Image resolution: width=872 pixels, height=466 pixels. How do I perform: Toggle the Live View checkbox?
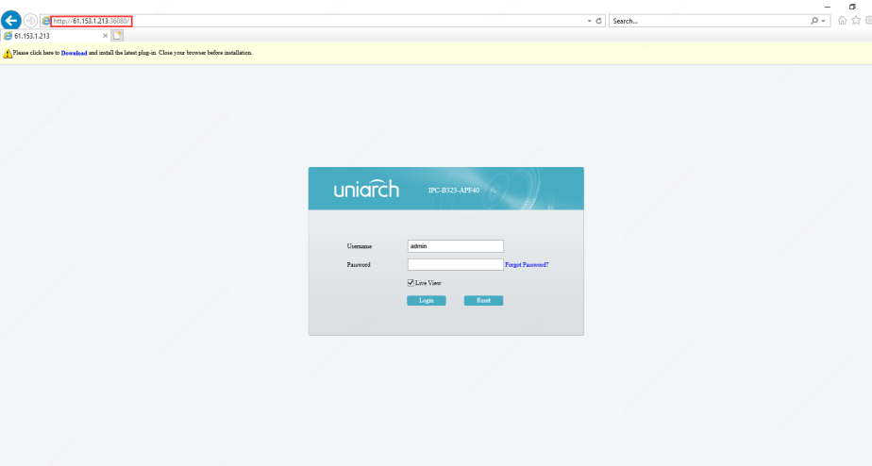point(411,283)
